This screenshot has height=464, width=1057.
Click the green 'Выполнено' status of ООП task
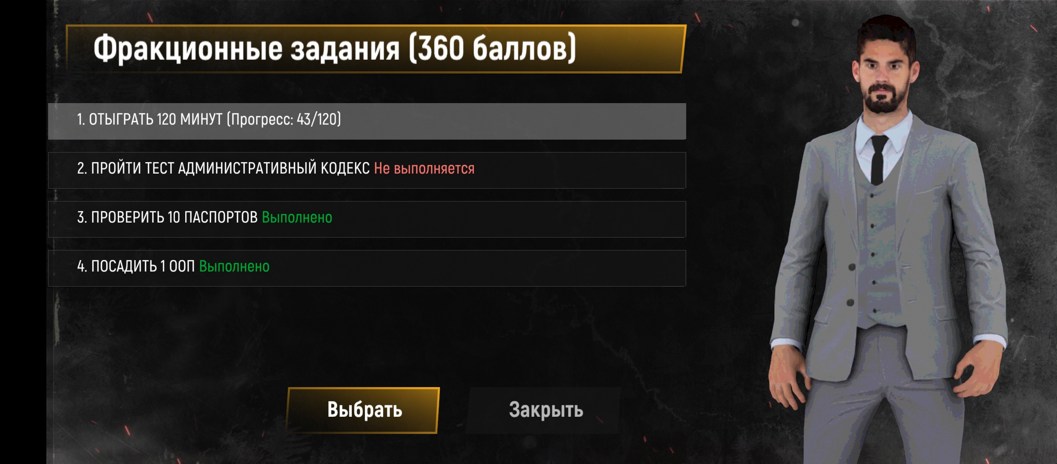click(234, 266)
